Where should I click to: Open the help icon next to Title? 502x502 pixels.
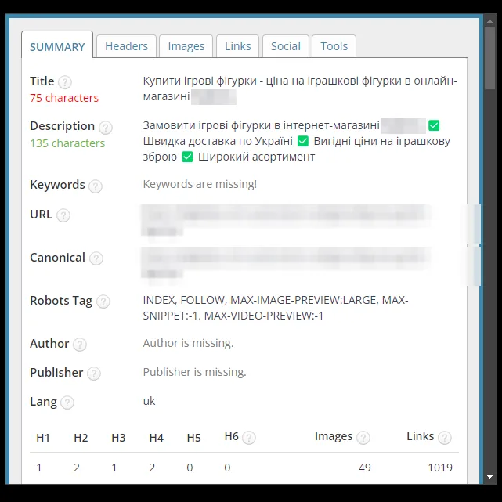pyautogui.click(x=65, y=82)
